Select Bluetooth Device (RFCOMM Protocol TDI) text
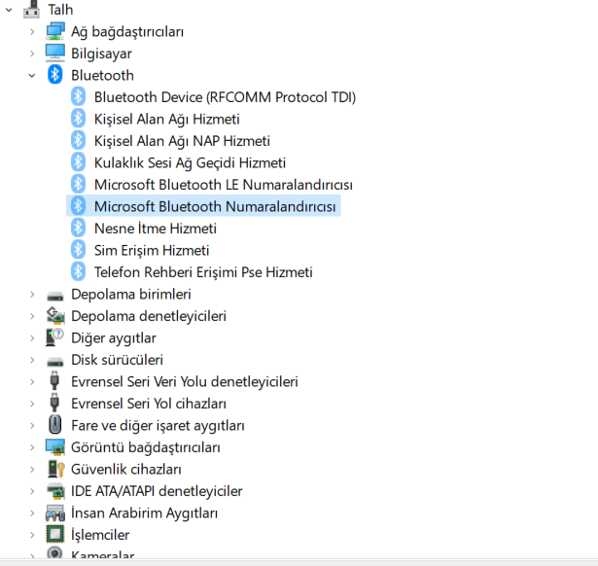Screen dimensions: 598x566 coord(225,97)
